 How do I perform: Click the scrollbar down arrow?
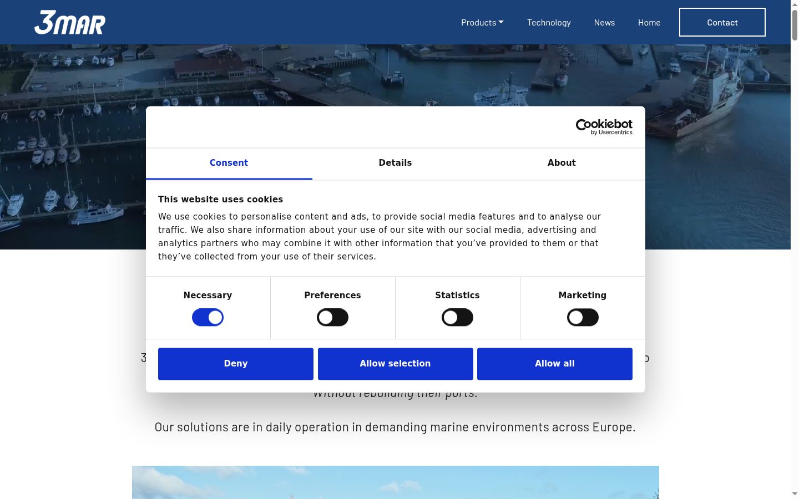click(795, 493)
